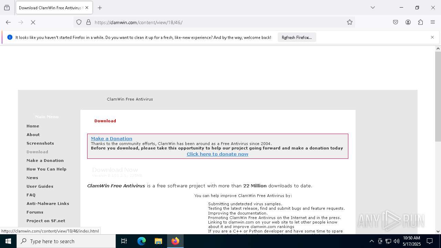Click the taskbar search box
The width and height of the screenshot is (441, 248).
point(66,241)
